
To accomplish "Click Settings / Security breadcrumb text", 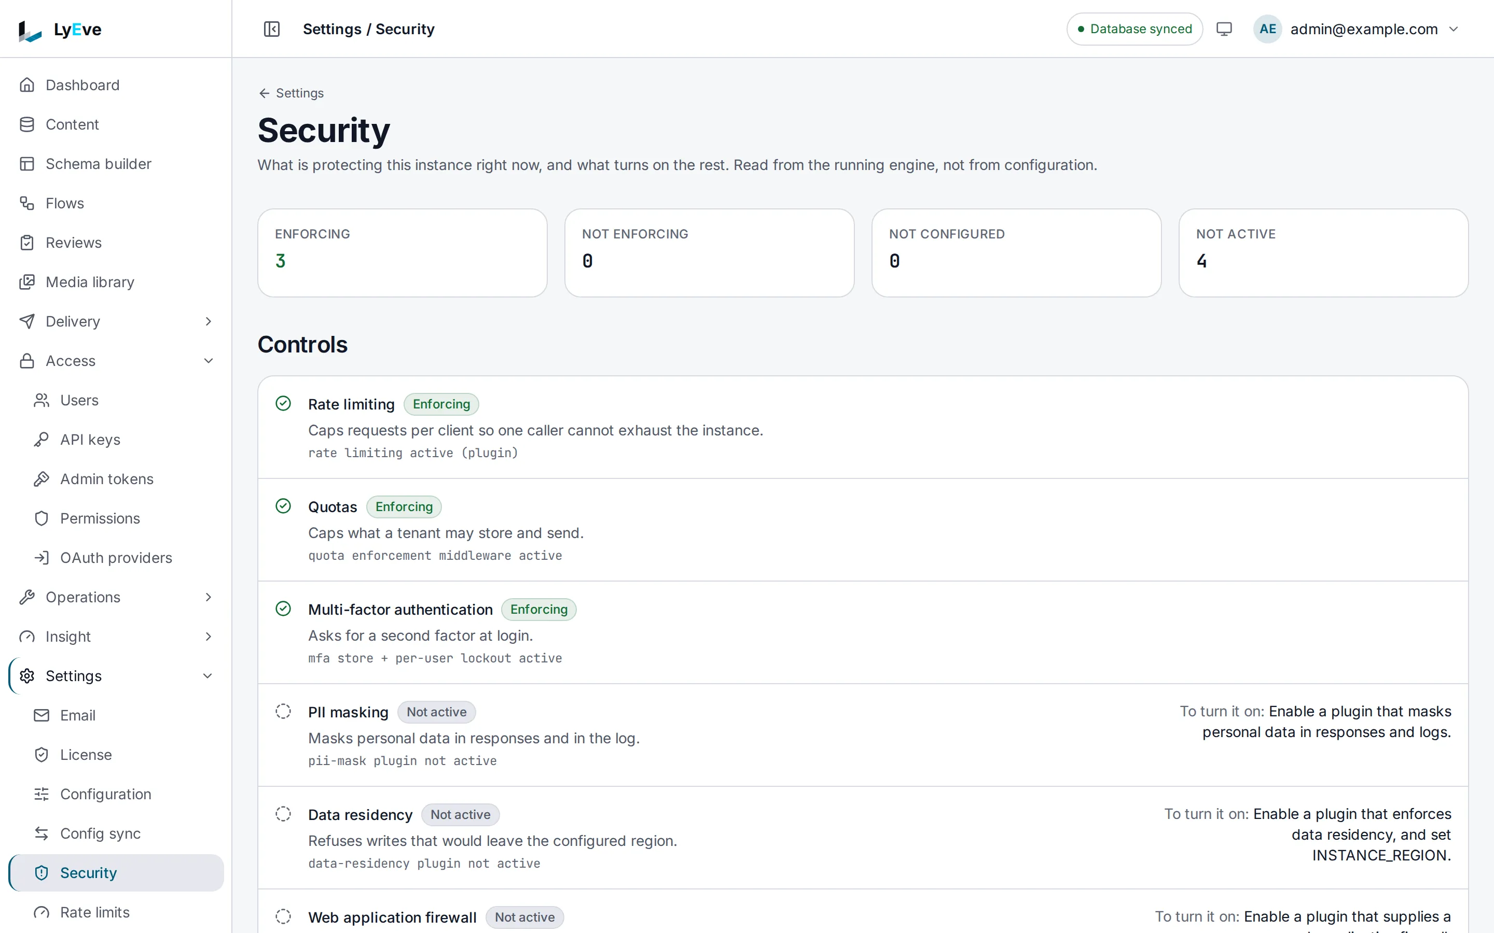I will click(368, 29).
